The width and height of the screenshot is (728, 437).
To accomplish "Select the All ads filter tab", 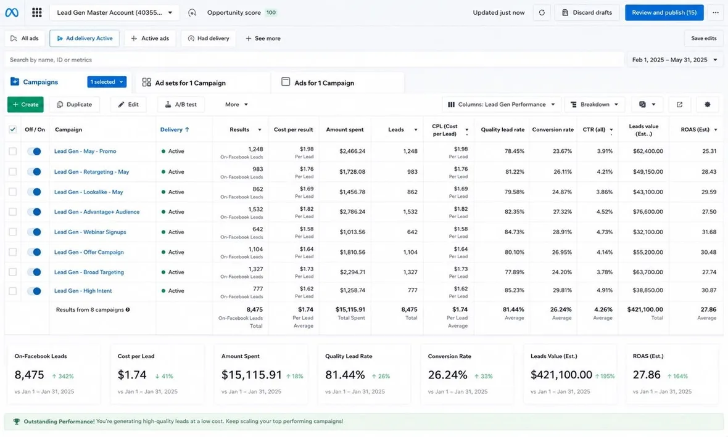I will 25,38.
